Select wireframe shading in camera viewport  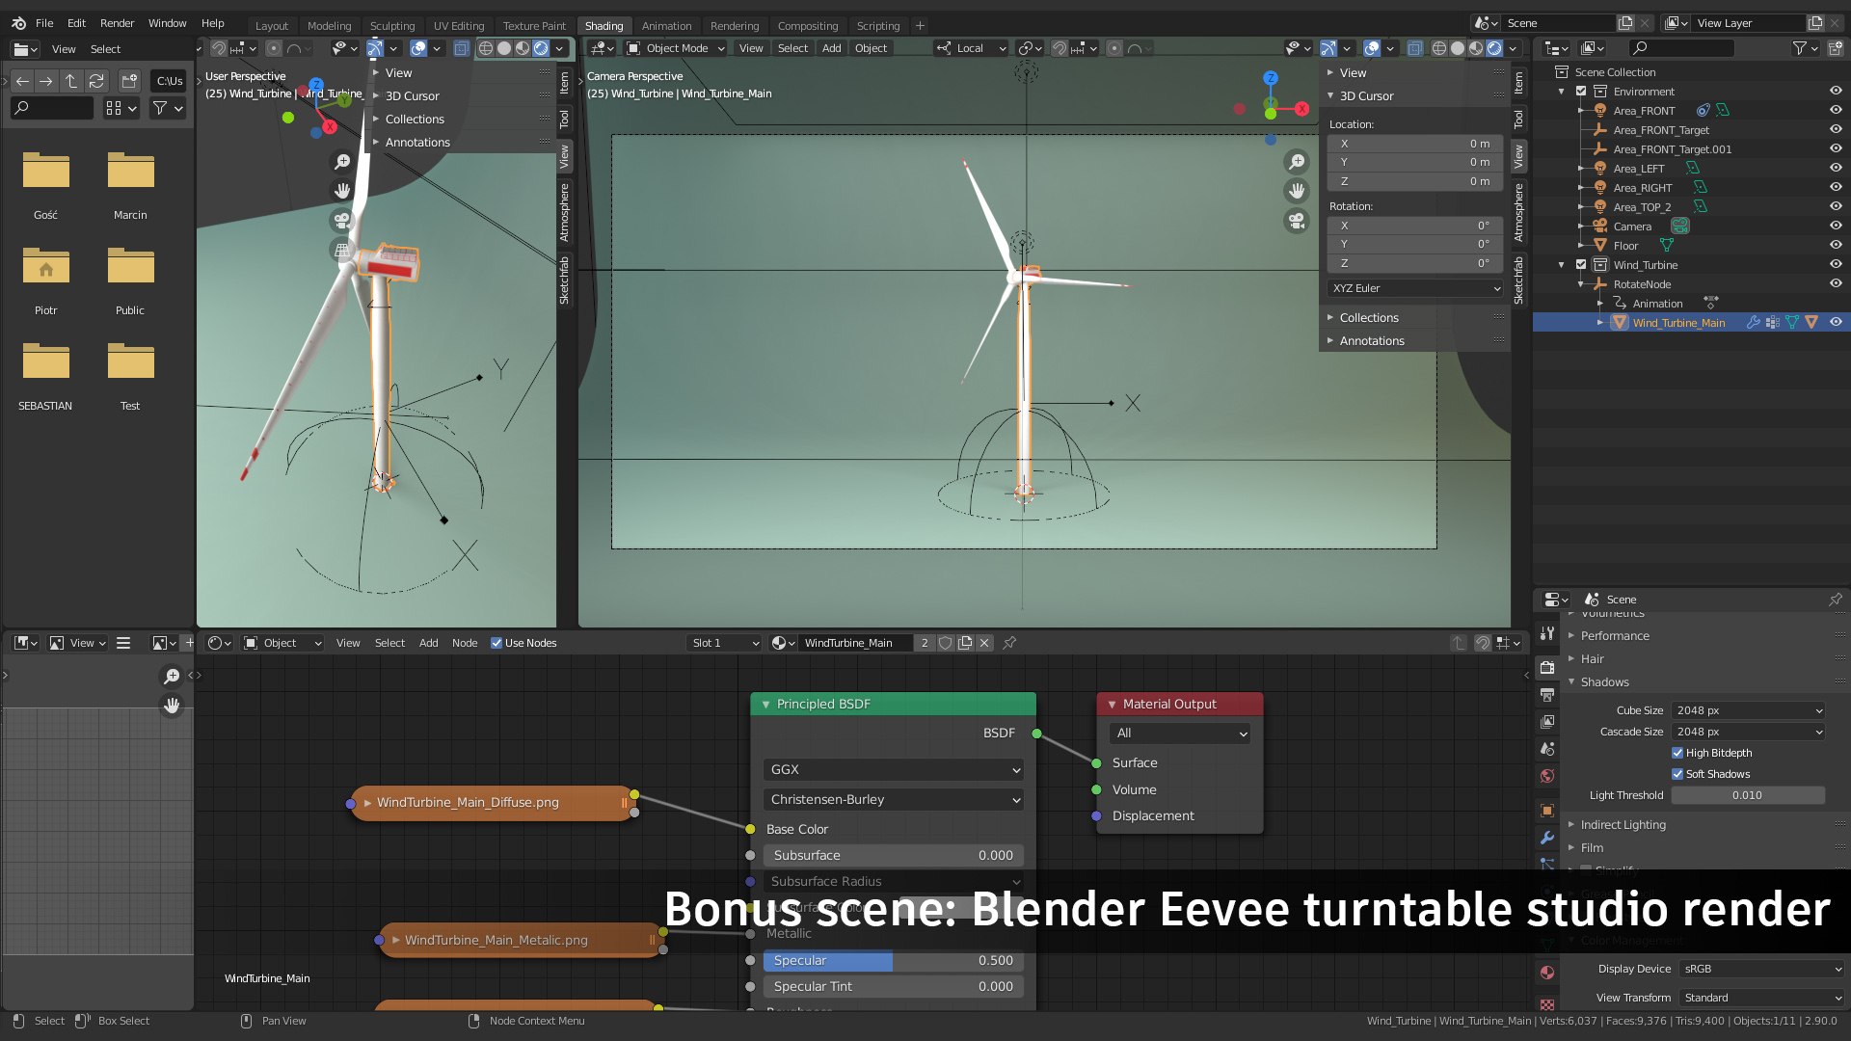point(1439,48)
